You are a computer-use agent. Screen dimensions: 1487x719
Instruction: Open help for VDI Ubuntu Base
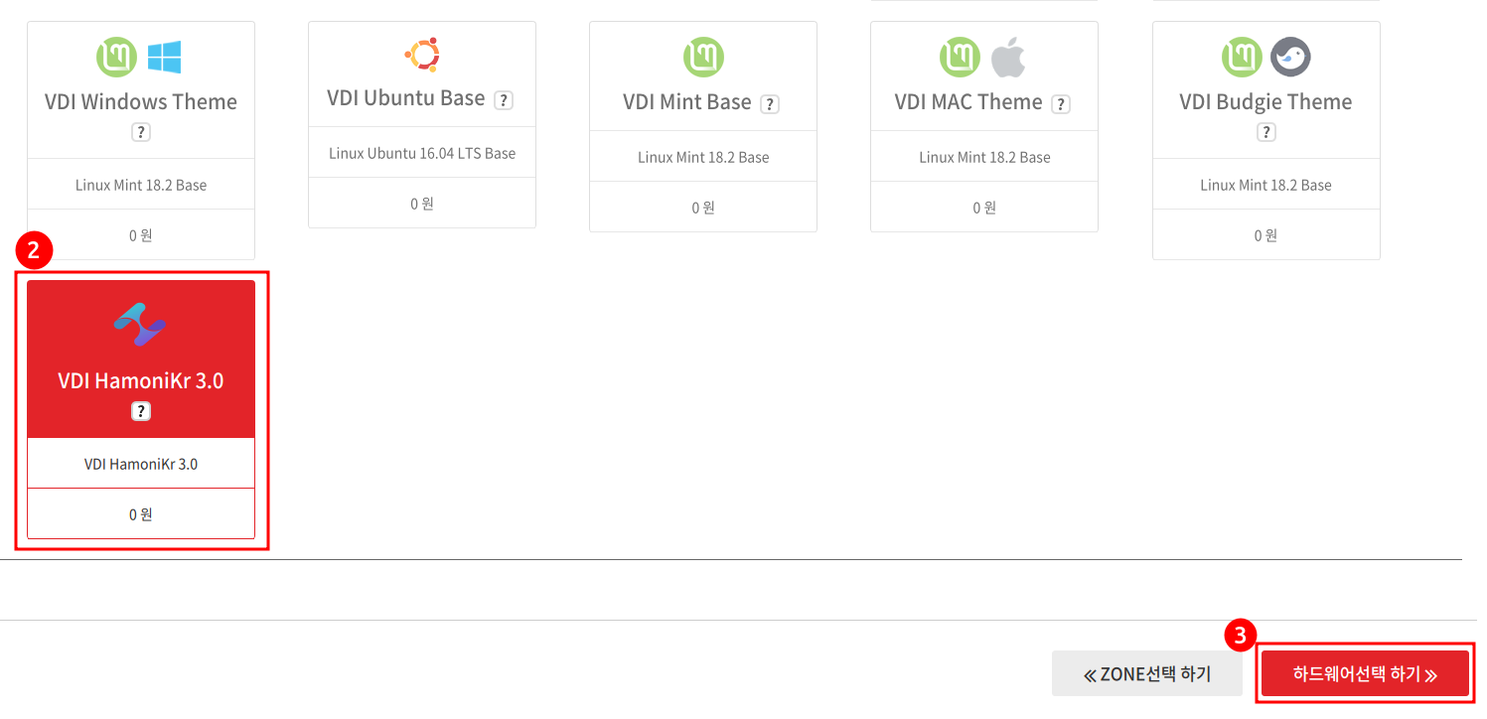504,100
